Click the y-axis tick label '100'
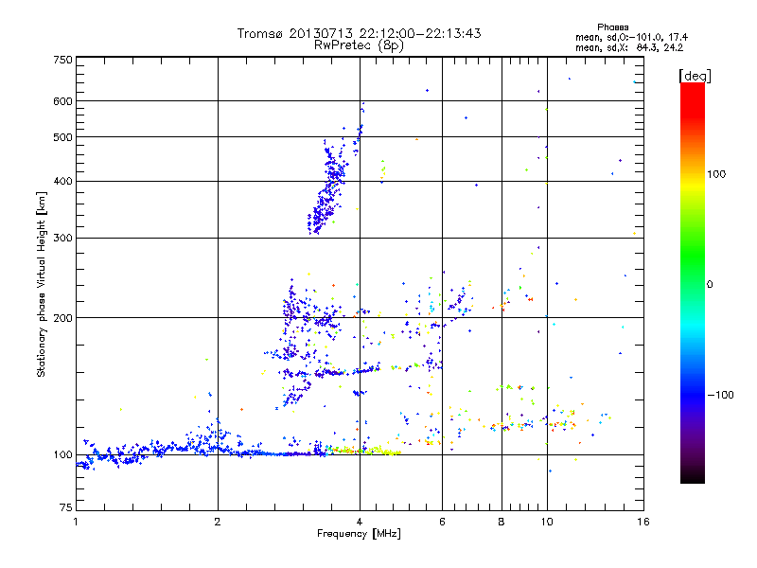 62,454
